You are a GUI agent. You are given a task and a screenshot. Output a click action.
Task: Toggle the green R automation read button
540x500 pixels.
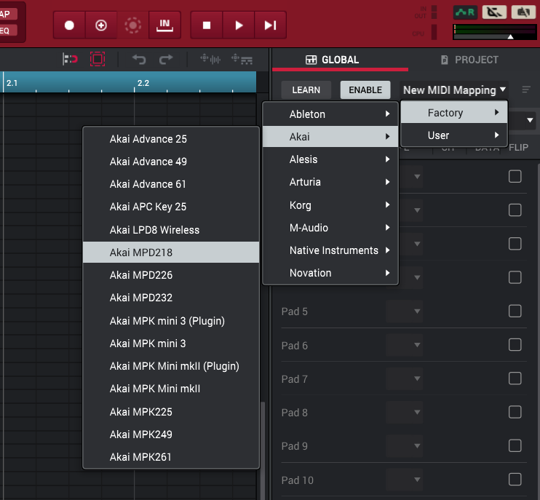pyautogui.click(x=465, y=13)
